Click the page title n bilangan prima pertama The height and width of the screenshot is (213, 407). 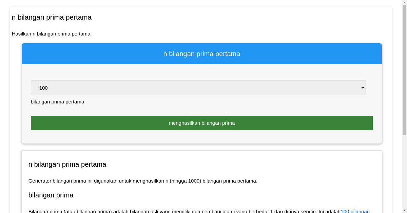pos(52,17)
